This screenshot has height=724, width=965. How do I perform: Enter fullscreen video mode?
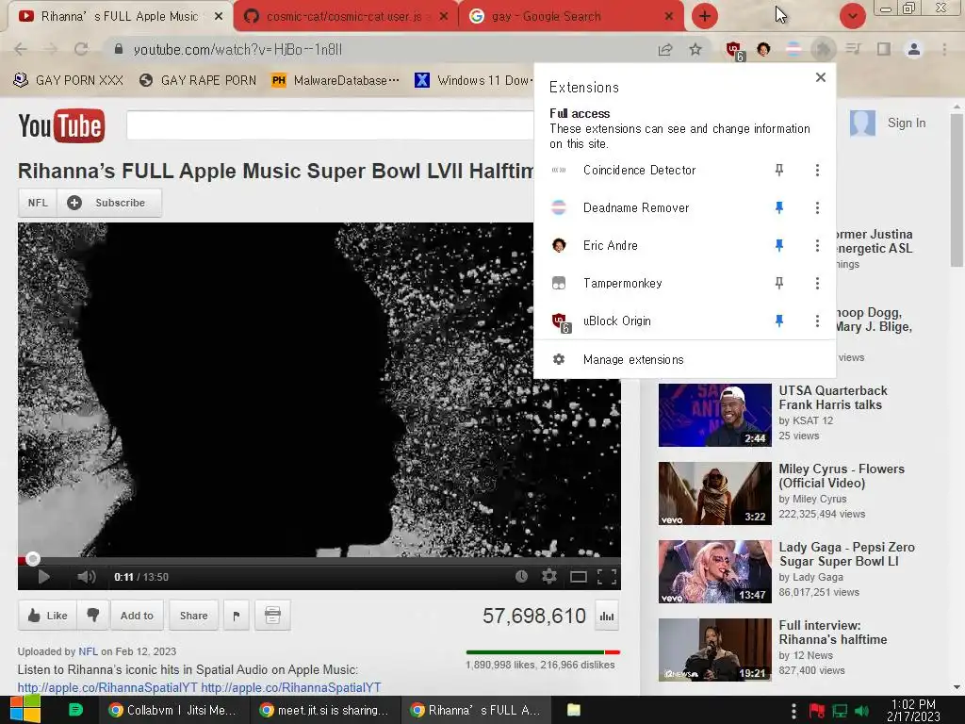(607, 577)
